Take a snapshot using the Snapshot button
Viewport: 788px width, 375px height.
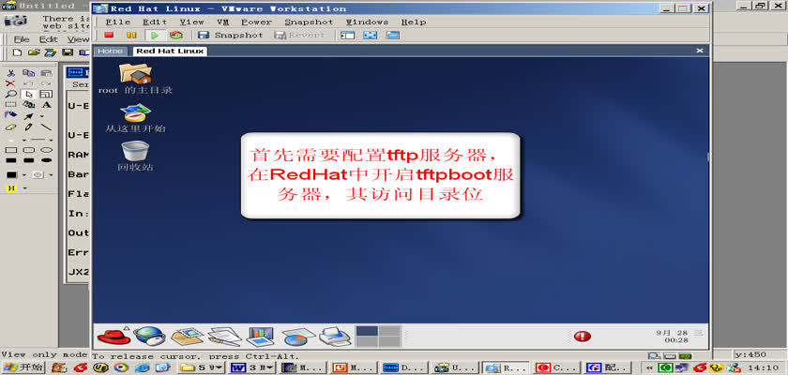230,35
